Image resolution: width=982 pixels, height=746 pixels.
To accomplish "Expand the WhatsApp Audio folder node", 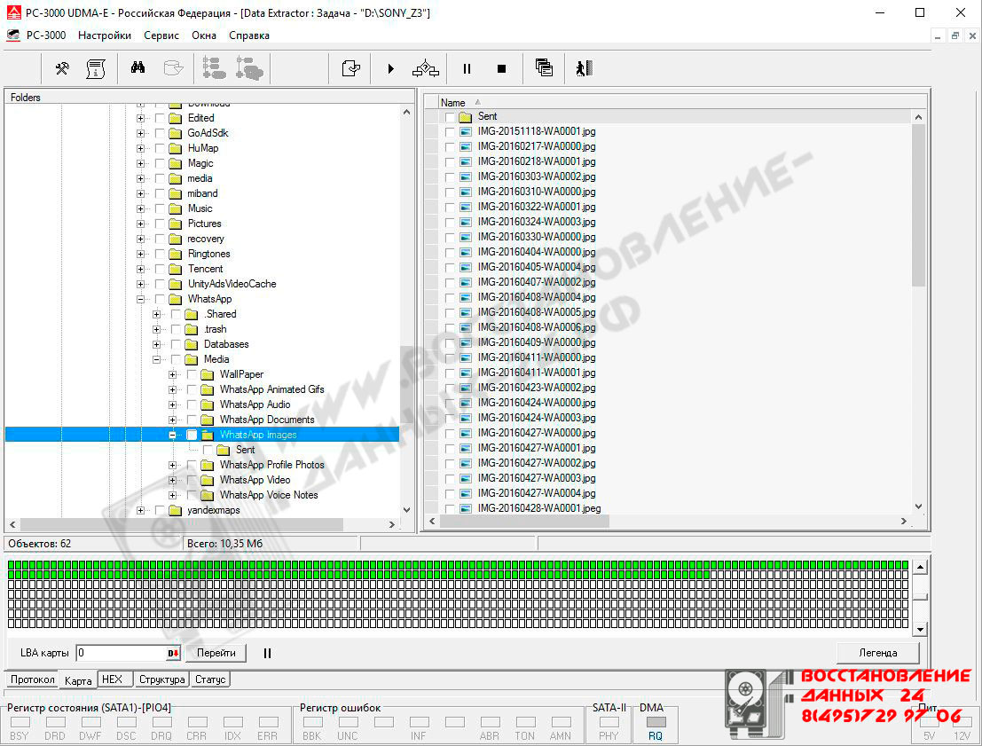I will [172, 404].
